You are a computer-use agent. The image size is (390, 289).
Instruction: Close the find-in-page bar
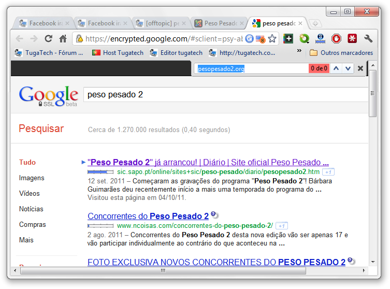coord(360,68)
